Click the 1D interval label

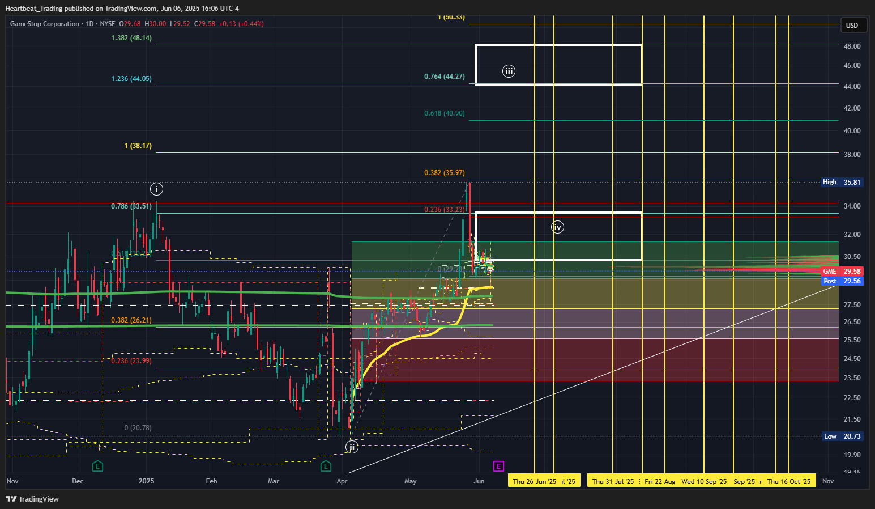[x=89, y=24]
